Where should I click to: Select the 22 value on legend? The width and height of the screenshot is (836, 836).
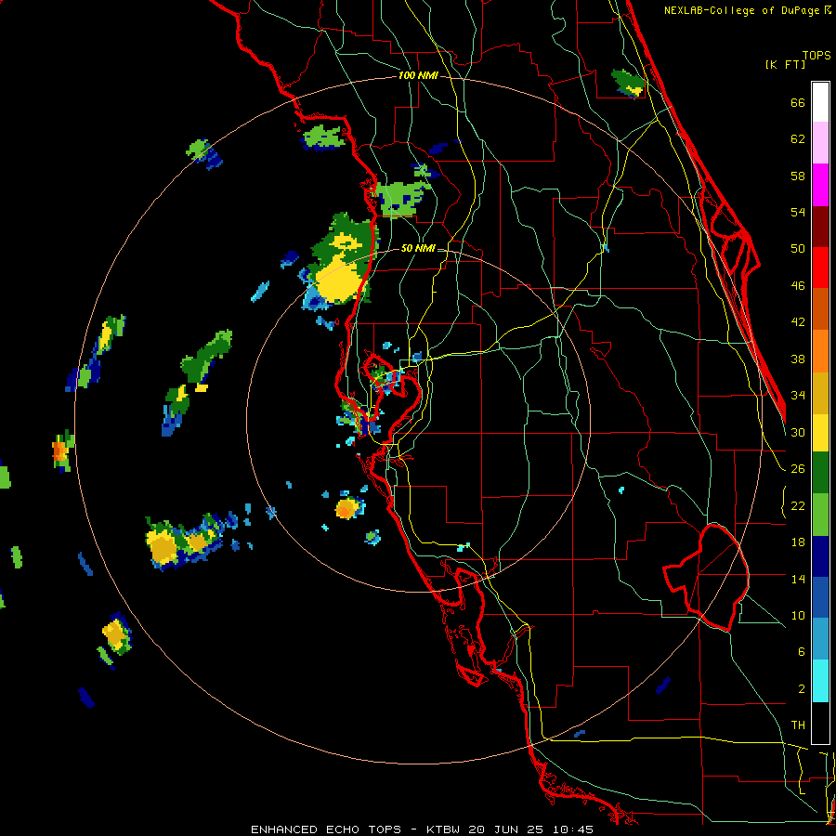click(798, 505)
